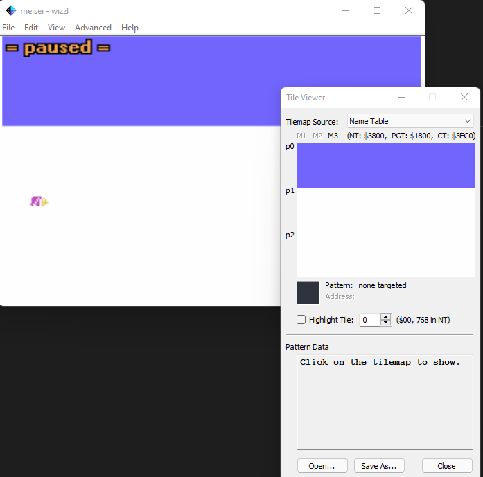Click the 'none targeted' pattern text
This screenshot has height=477, width=483.
383,285
